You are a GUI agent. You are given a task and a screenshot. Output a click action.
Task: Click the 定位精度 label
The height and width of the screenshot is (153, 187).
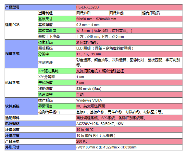point(57,83)
